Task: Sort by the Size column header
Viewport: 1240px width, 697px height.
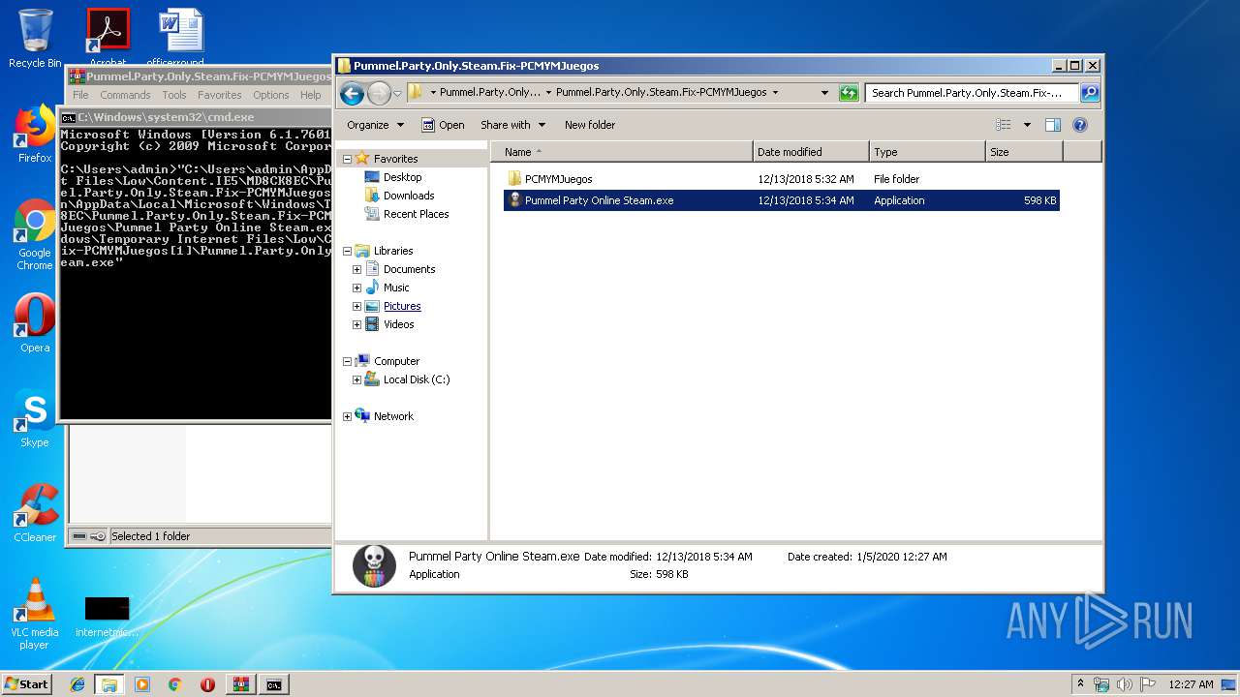Action: [1024, 152]
